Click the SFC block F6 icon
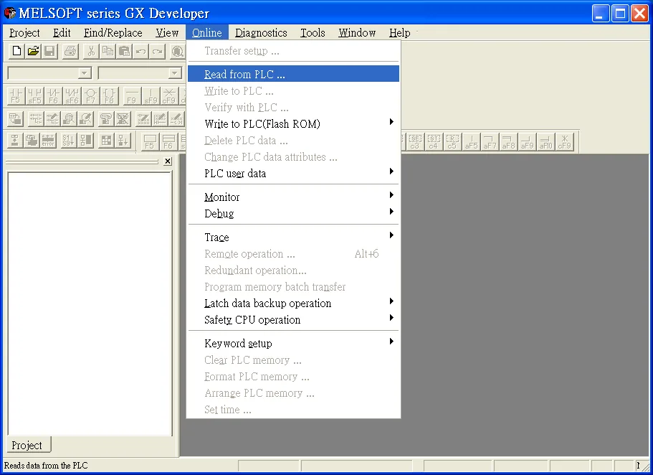 [x=168, y=142]
